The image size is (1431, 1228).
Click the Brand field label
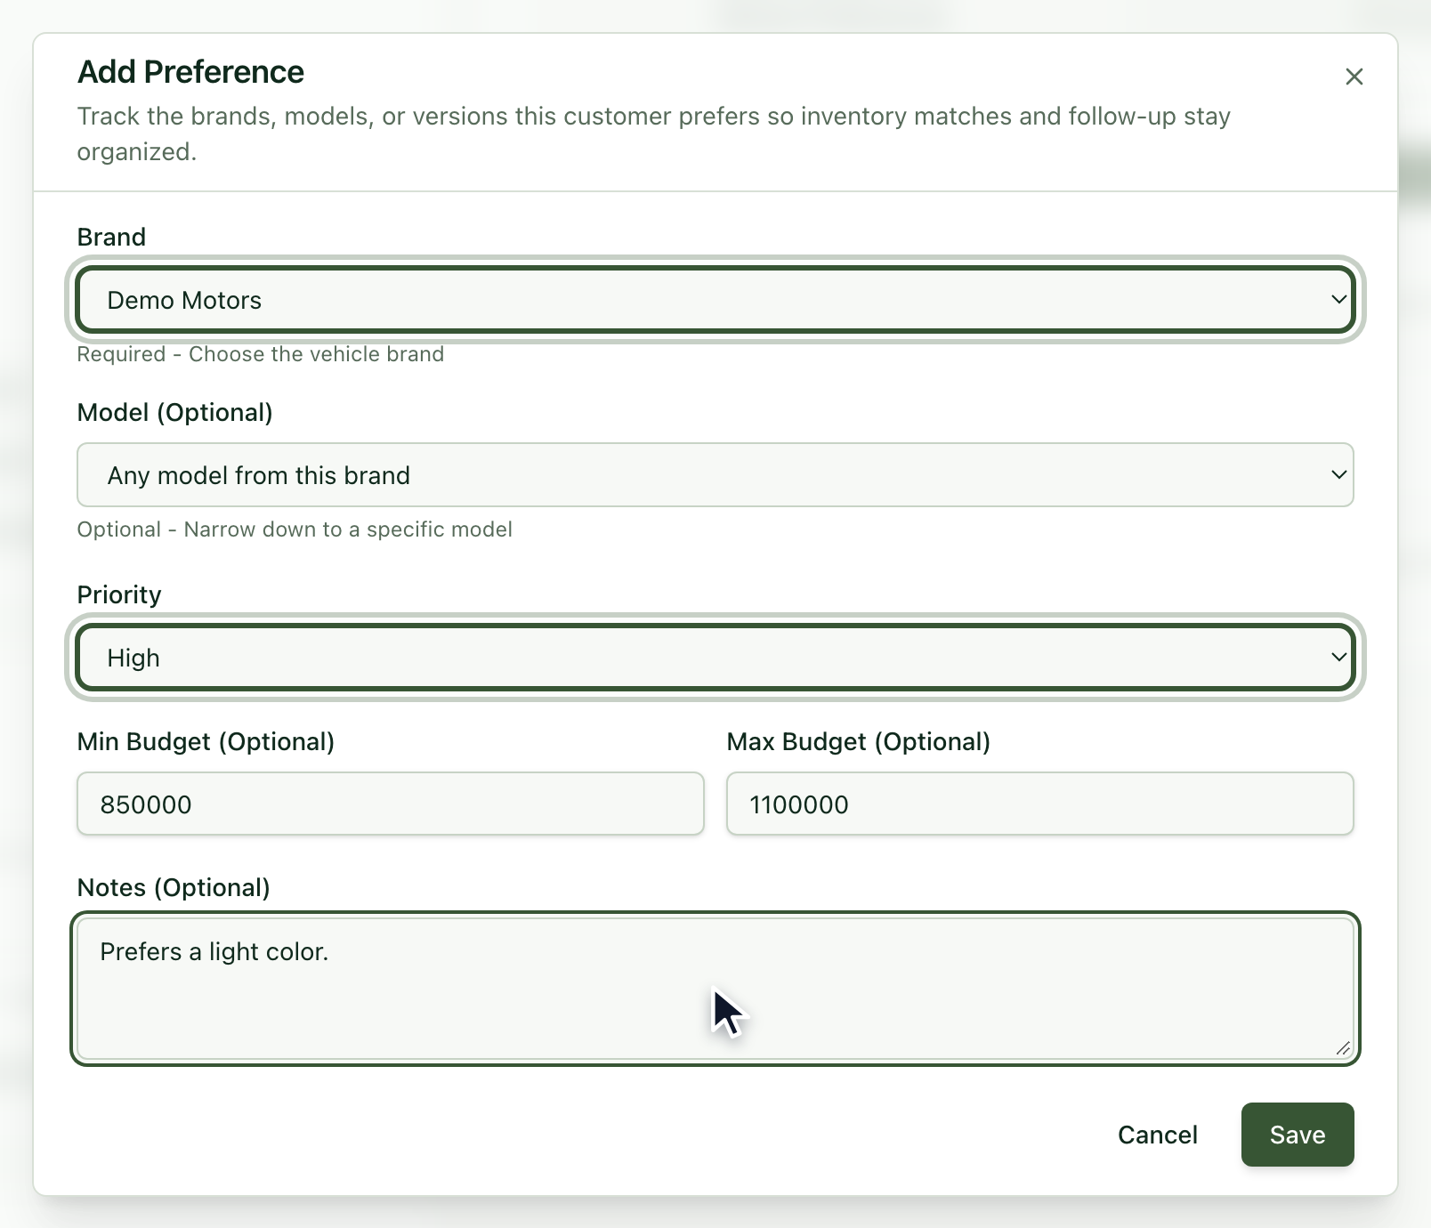click(x=111, y=237)
